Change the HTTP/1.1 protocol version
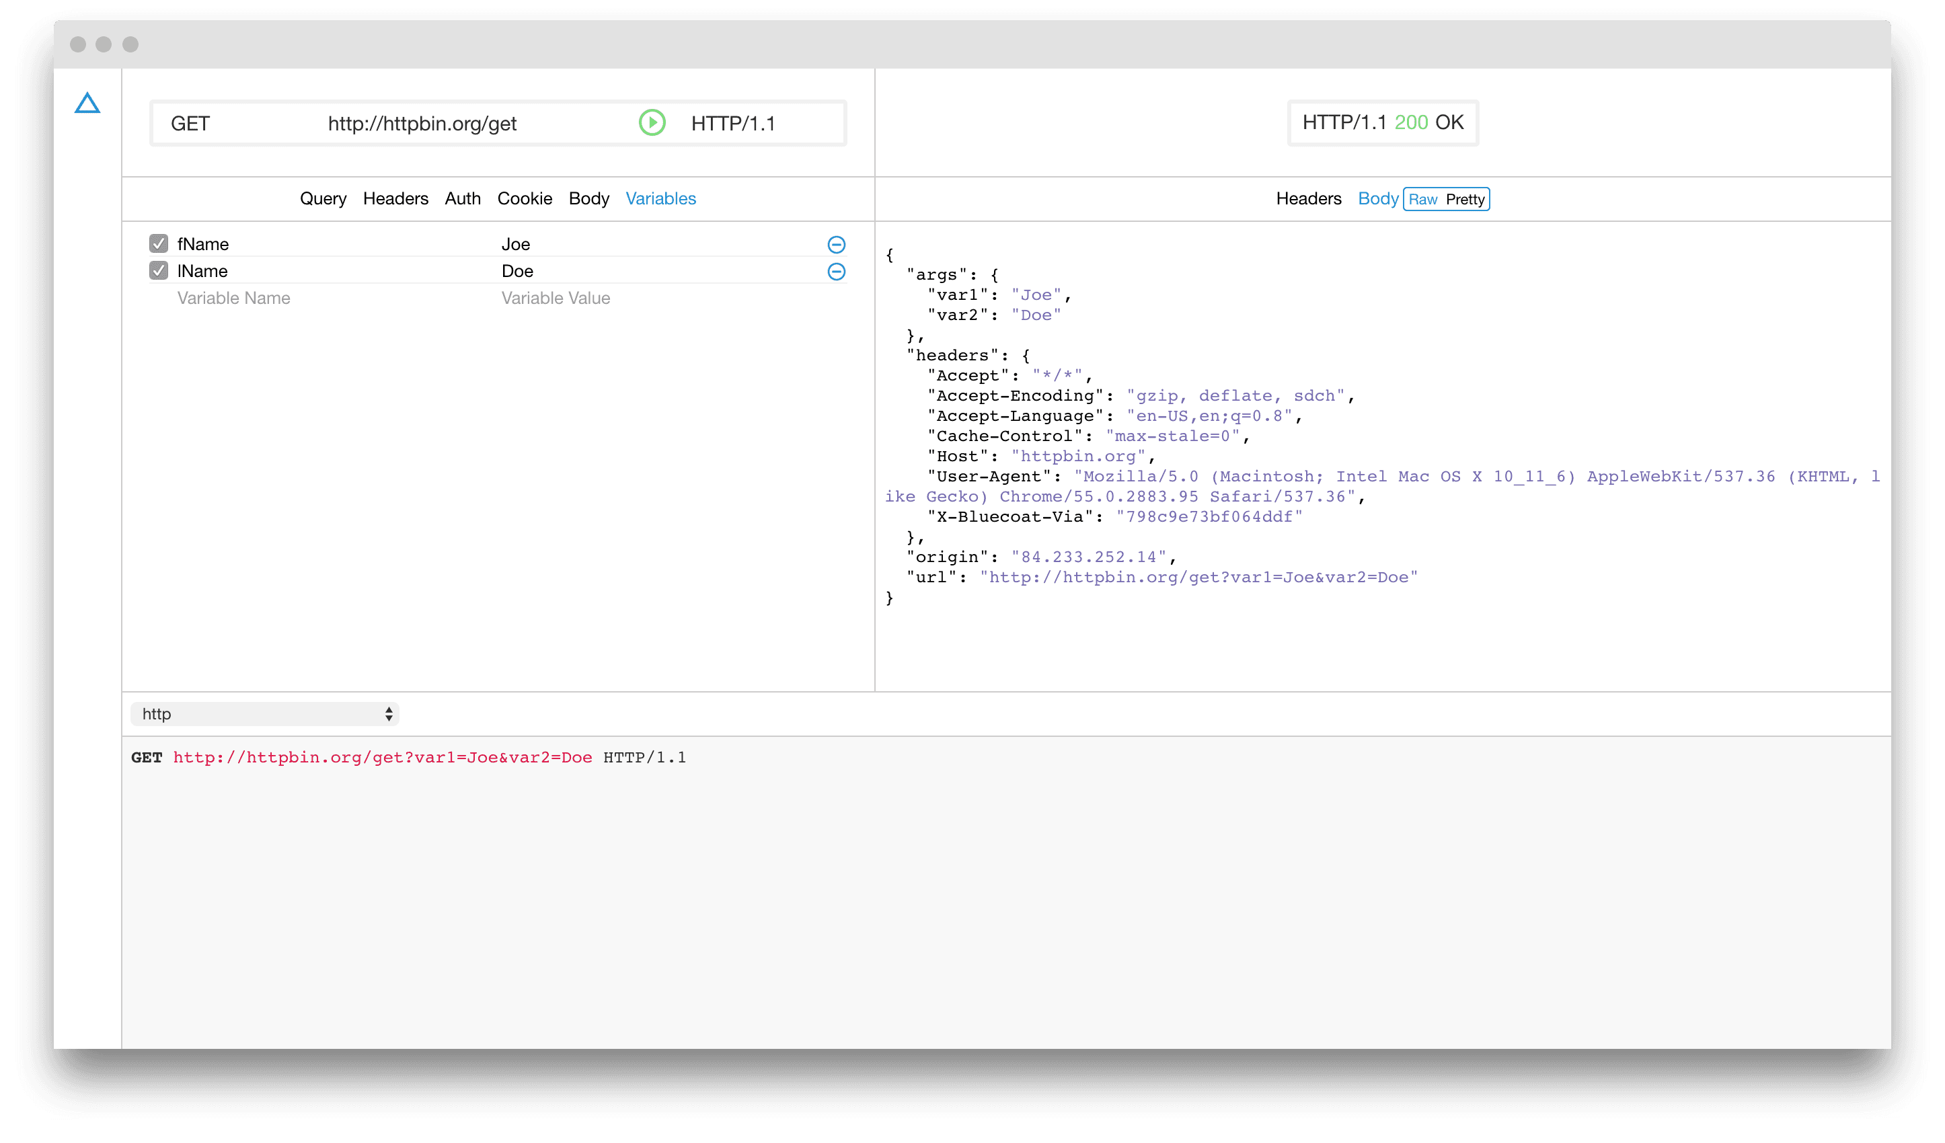This screenshot has height=1143, width=1945. click(x=732, y=124)
